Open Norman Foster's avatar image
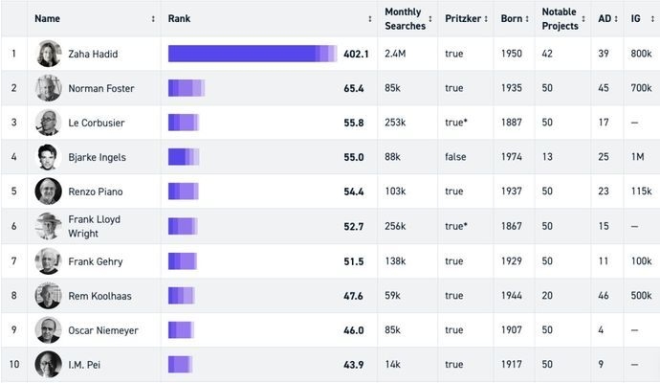 point(49,88)
